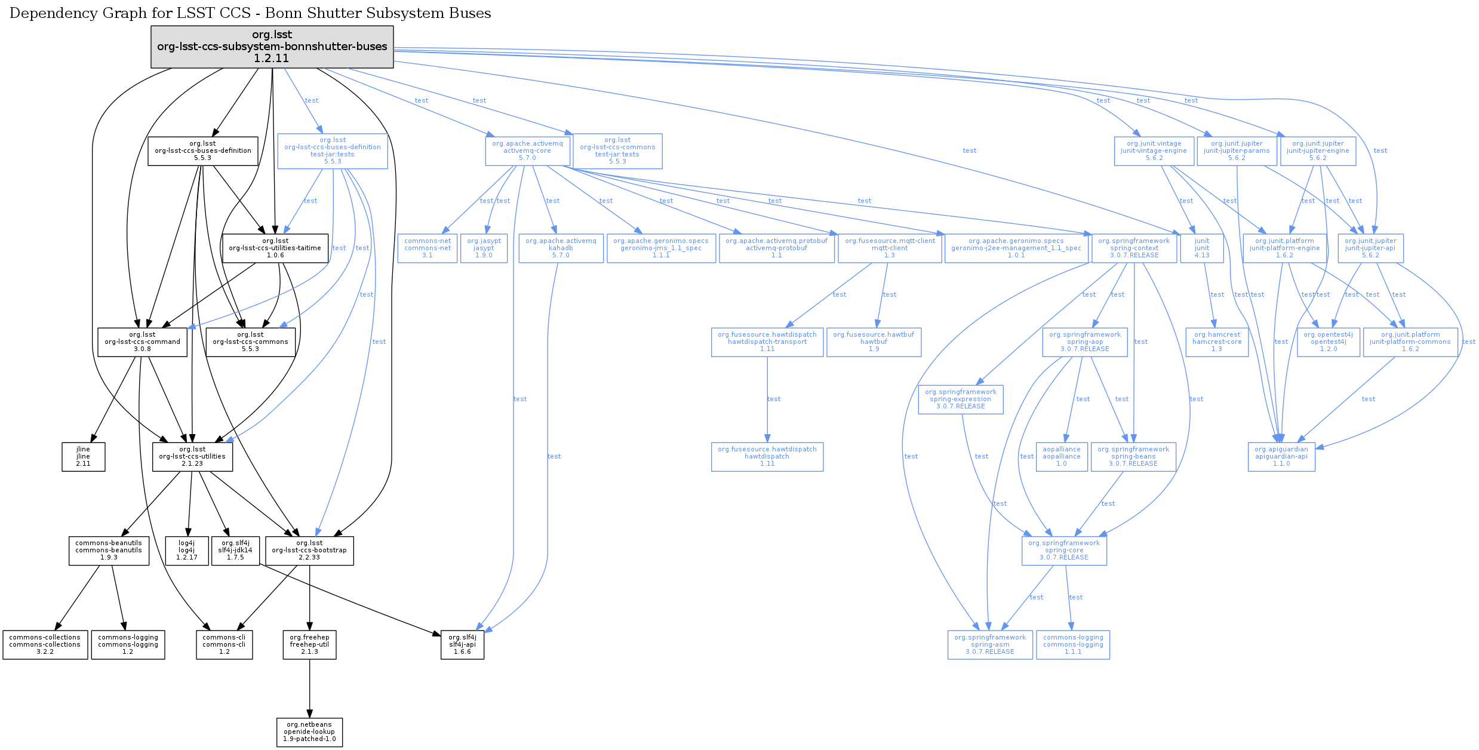Click the spring-context 3.0.7.RELEASE node
Image resolution: width=1479 pixels, height=750 pixels.
pos(1134,248)
